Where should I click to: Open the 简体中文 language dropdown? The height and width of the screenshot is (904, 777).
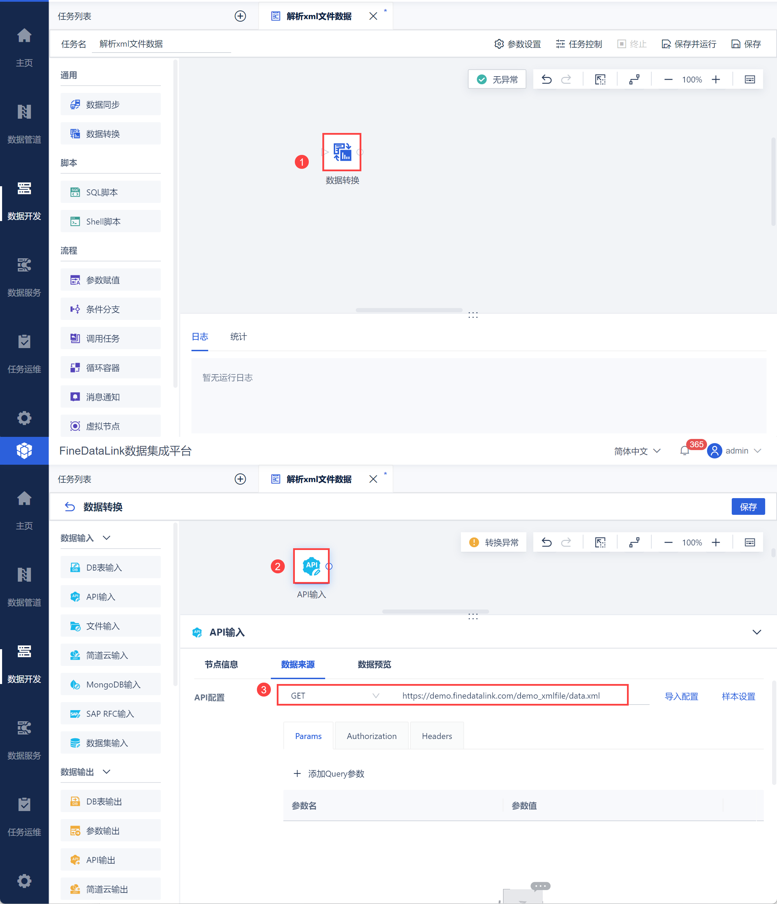(x=637, y=451)
